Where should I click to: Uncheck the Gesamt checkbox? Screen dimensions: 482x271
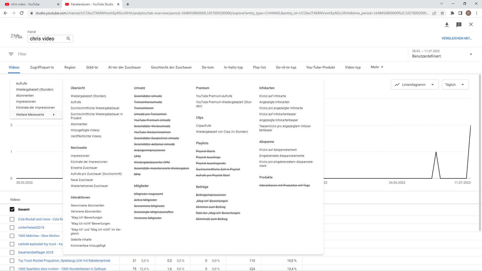click(x=12, y=209)
